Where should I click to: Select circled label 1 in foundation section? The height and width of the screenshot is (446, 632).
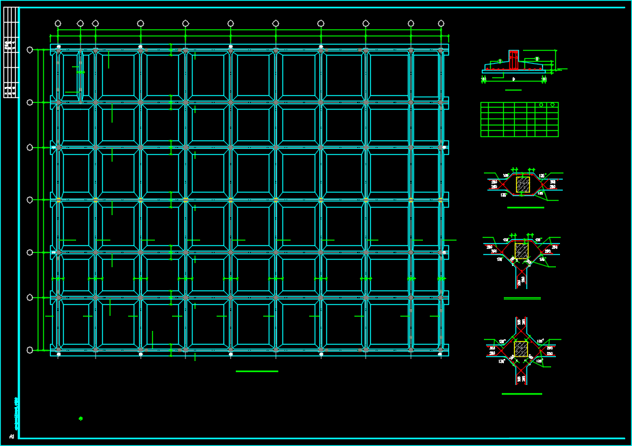click(500, 61)
